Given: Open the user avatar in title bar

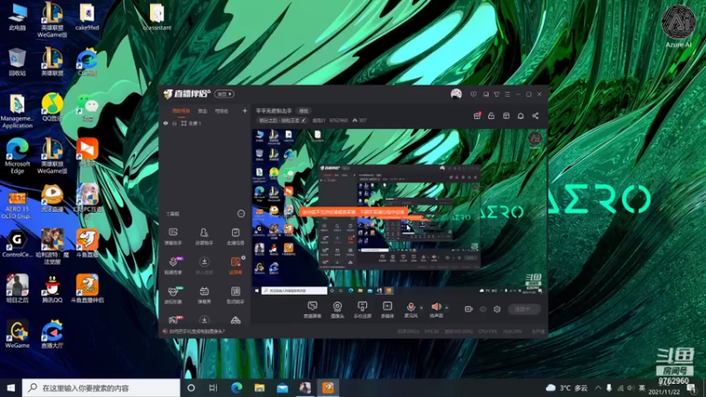Looking at the screenshot, I should 456,94.
